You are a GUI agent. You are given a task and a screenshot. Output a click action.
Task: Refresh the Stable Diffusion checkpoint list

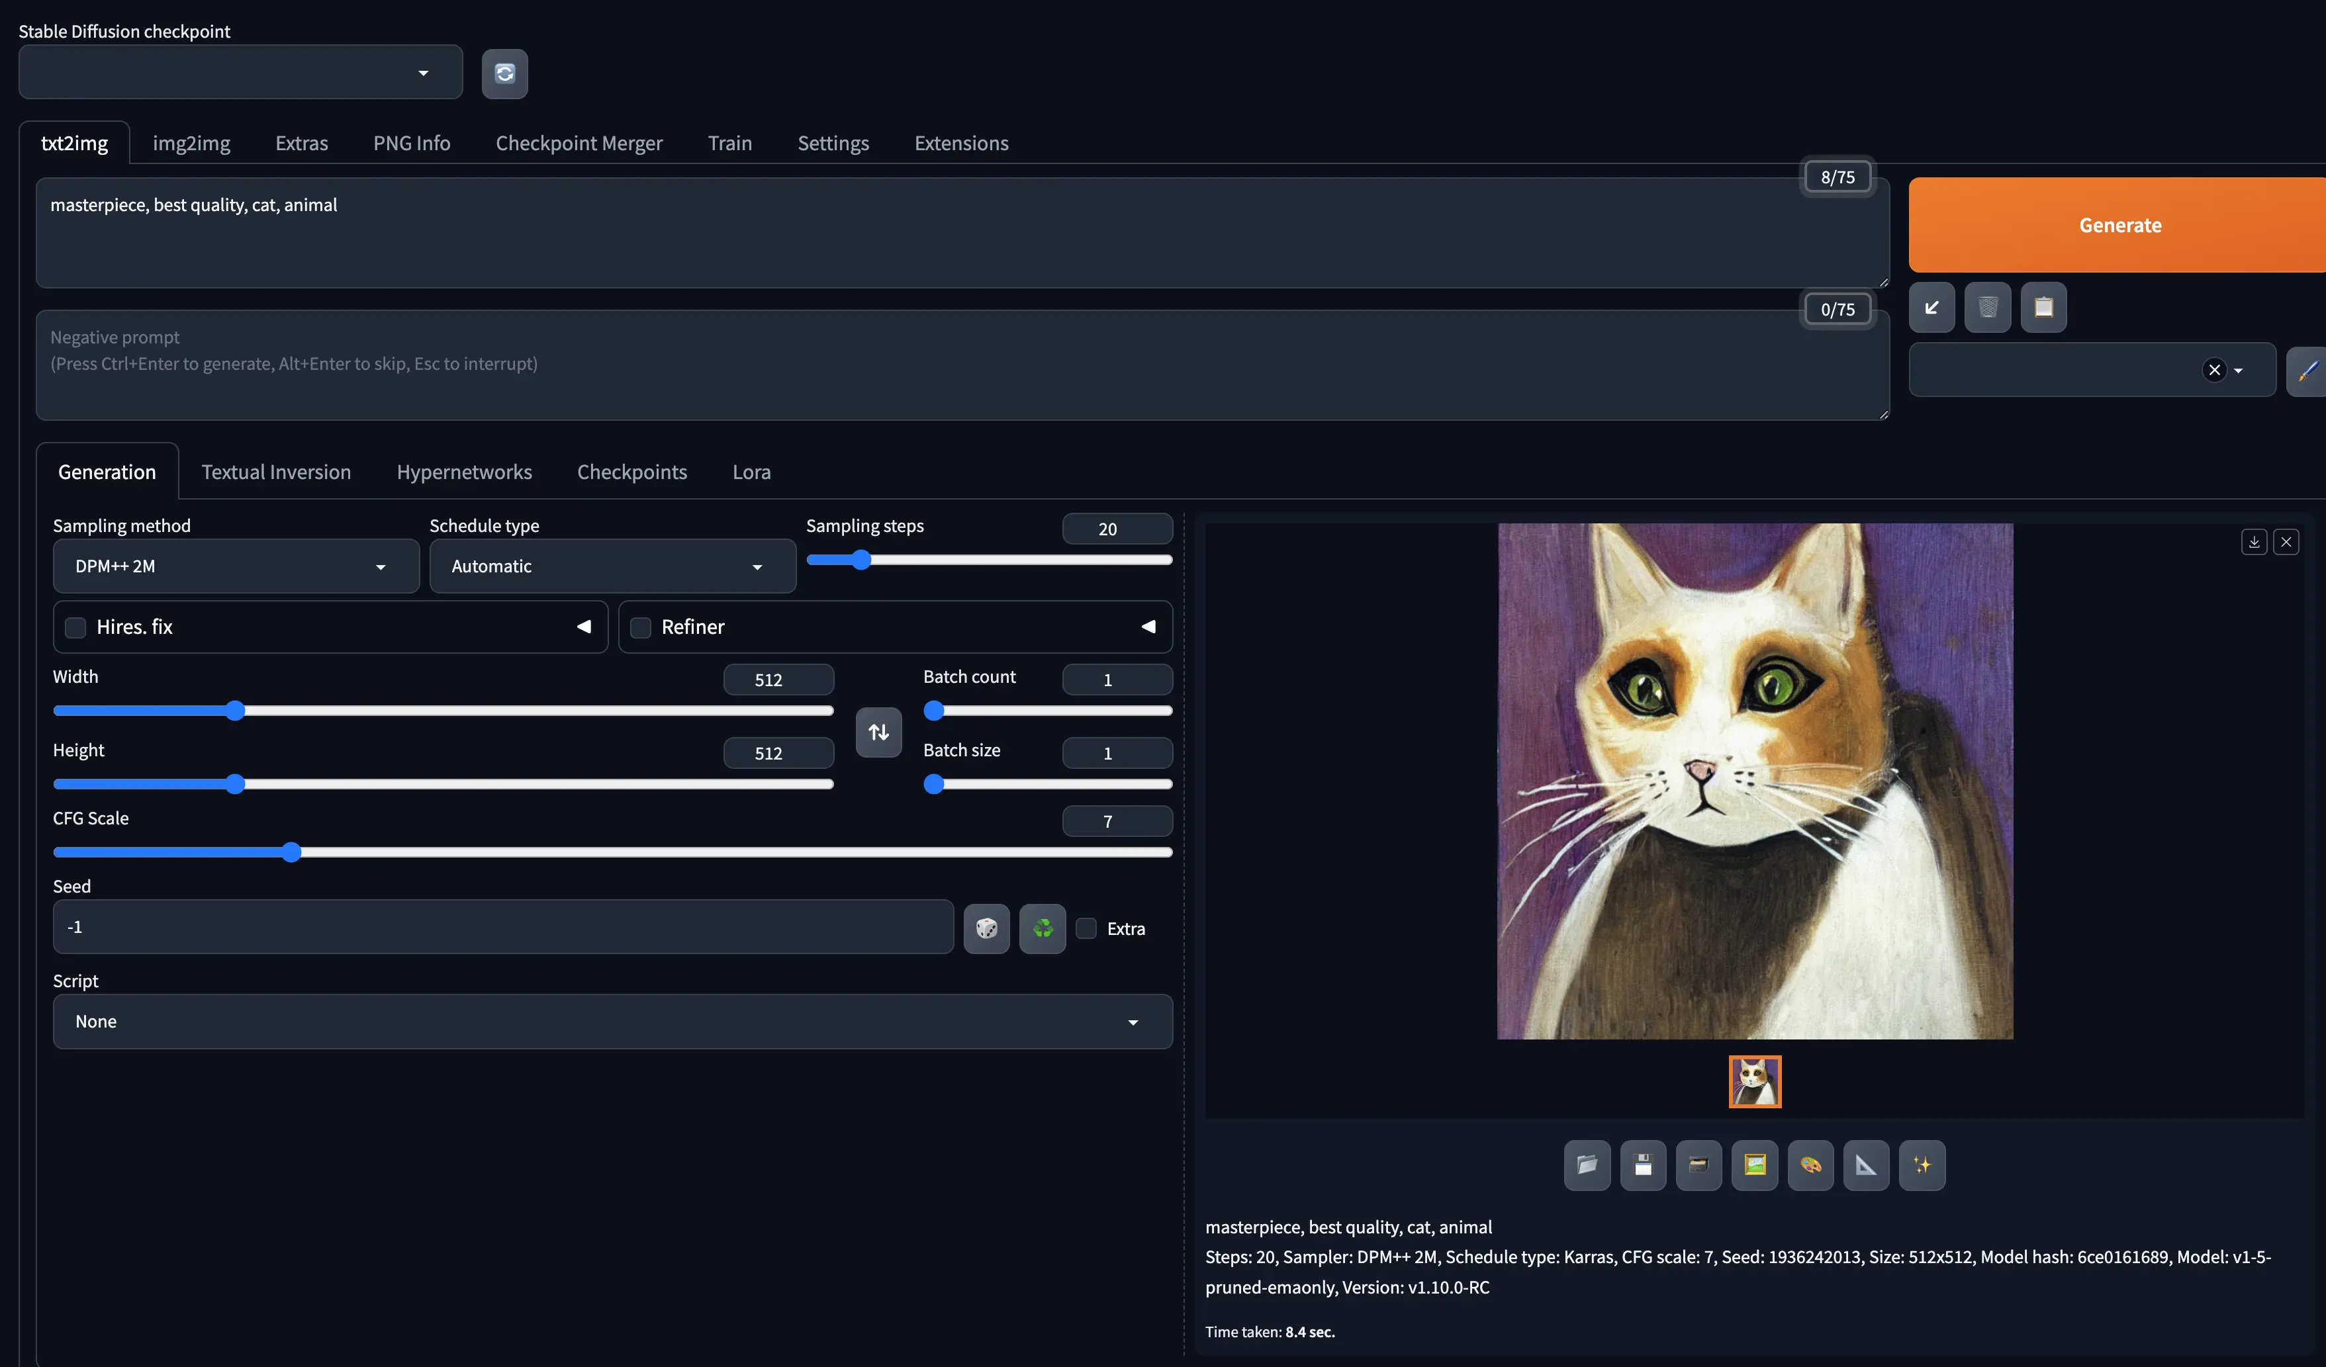pyautogui.click(x=504, y=73)
